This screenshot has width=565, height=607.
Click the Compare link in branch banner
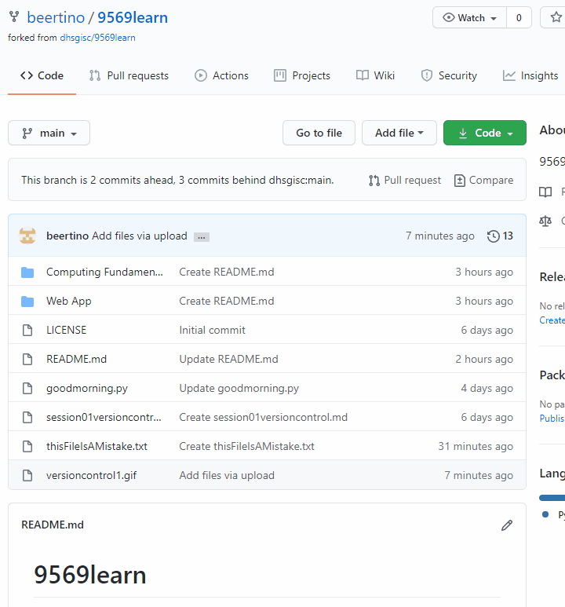[x=483, y=181]
